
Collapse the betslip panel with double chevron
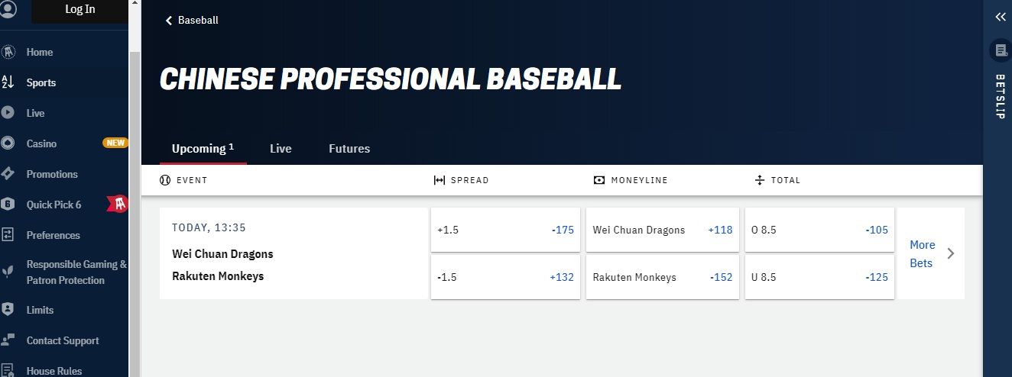click(1000, 17)
